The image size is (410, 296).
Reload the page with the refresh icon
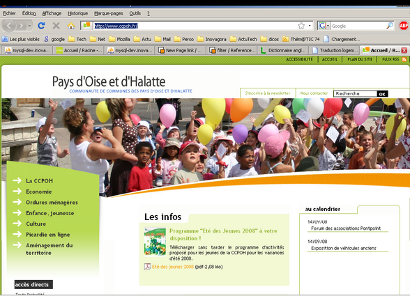tap(41, 26)
